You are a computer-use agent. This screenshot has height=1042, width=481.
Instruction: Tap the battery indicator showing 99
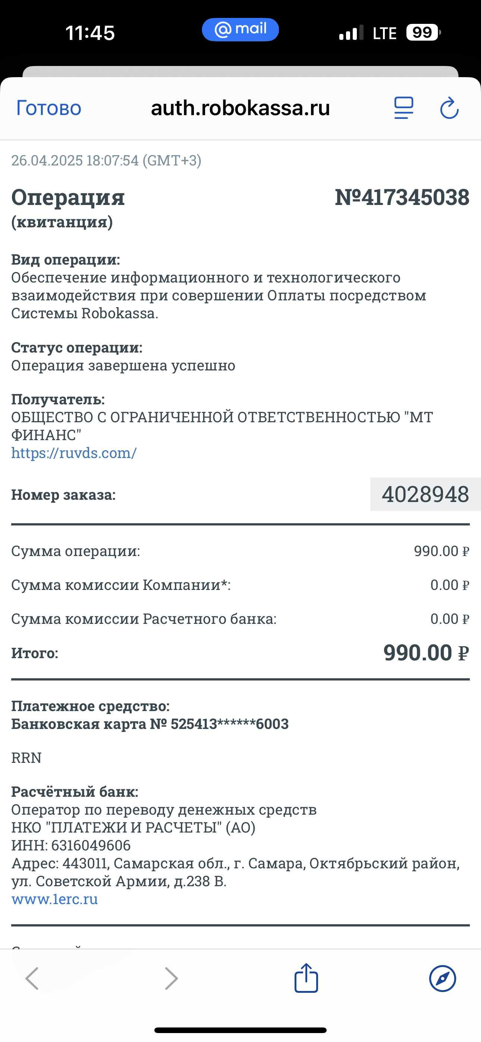click(x=424, y=32)
